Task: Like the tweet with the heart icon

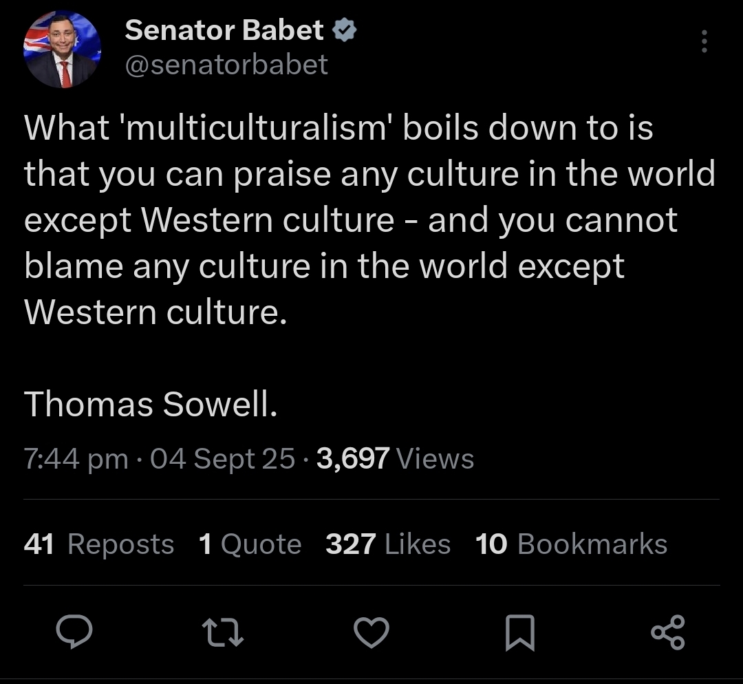Action: tap(371, 632)
